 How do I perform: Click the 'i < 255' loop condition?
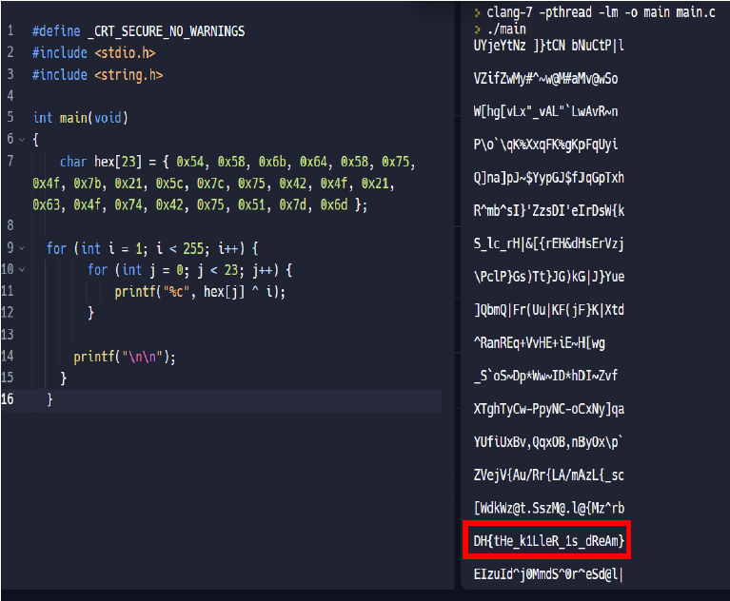click(180, 249)
